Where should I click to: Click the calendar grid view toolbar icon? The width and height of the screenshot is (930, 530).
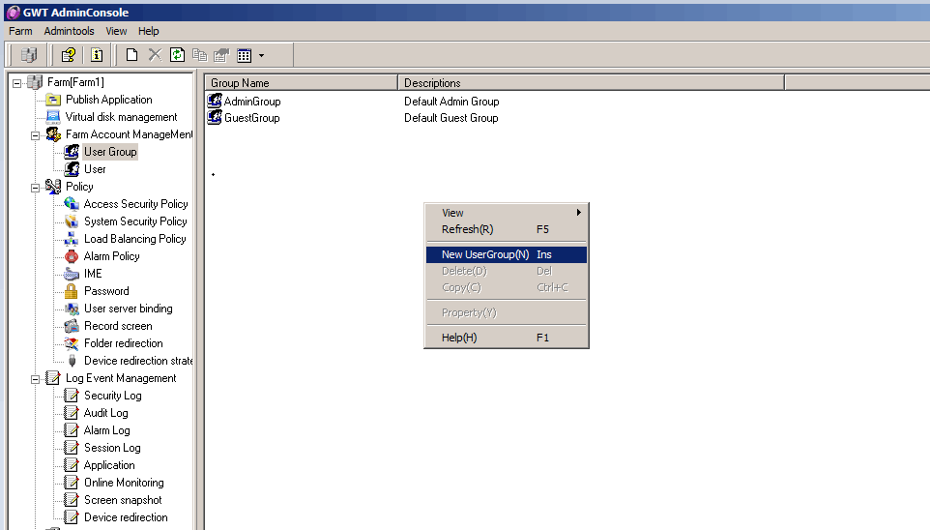pyautogui.click(x=244, y=55)
